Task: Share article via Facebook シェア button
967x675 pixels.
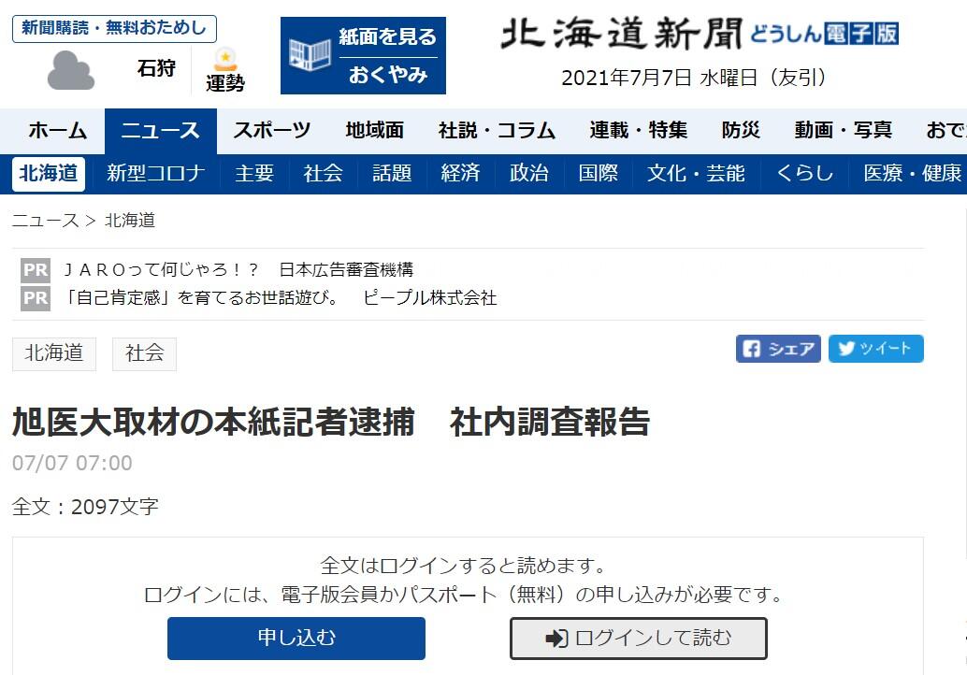Action: 778,349
